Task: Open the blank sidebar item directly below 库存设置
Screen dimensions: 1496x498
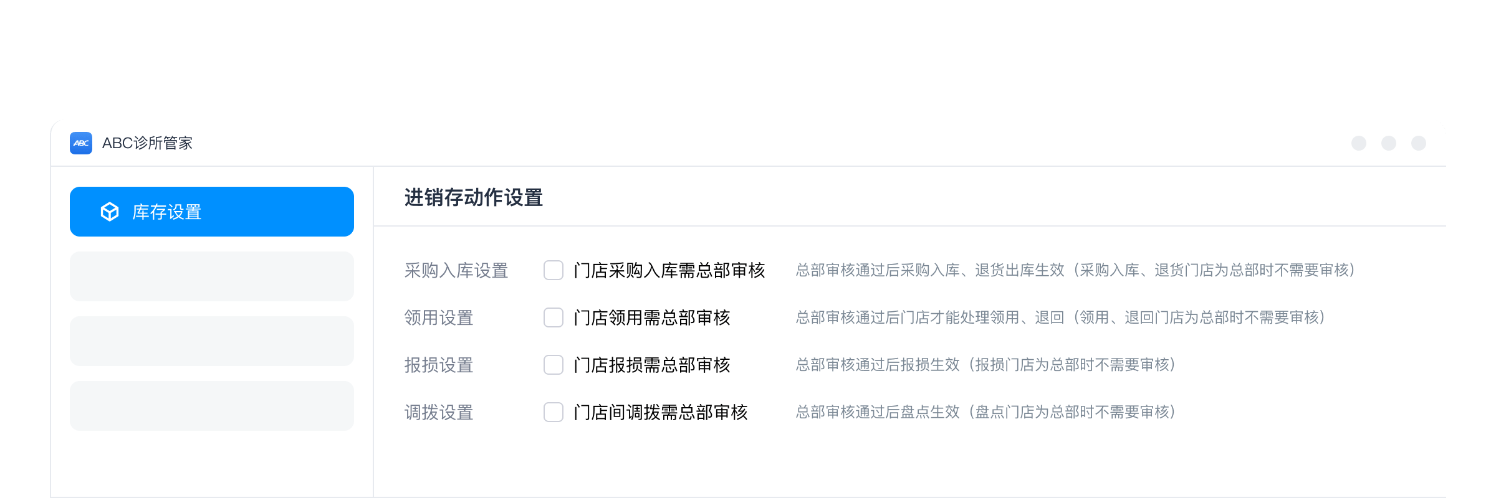Action: tap(212, 276)
